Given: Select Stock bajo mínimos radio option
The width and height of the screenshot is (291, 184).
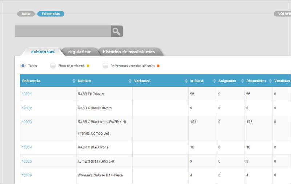Looking at the screenshot, I should [x=53, y=66].
